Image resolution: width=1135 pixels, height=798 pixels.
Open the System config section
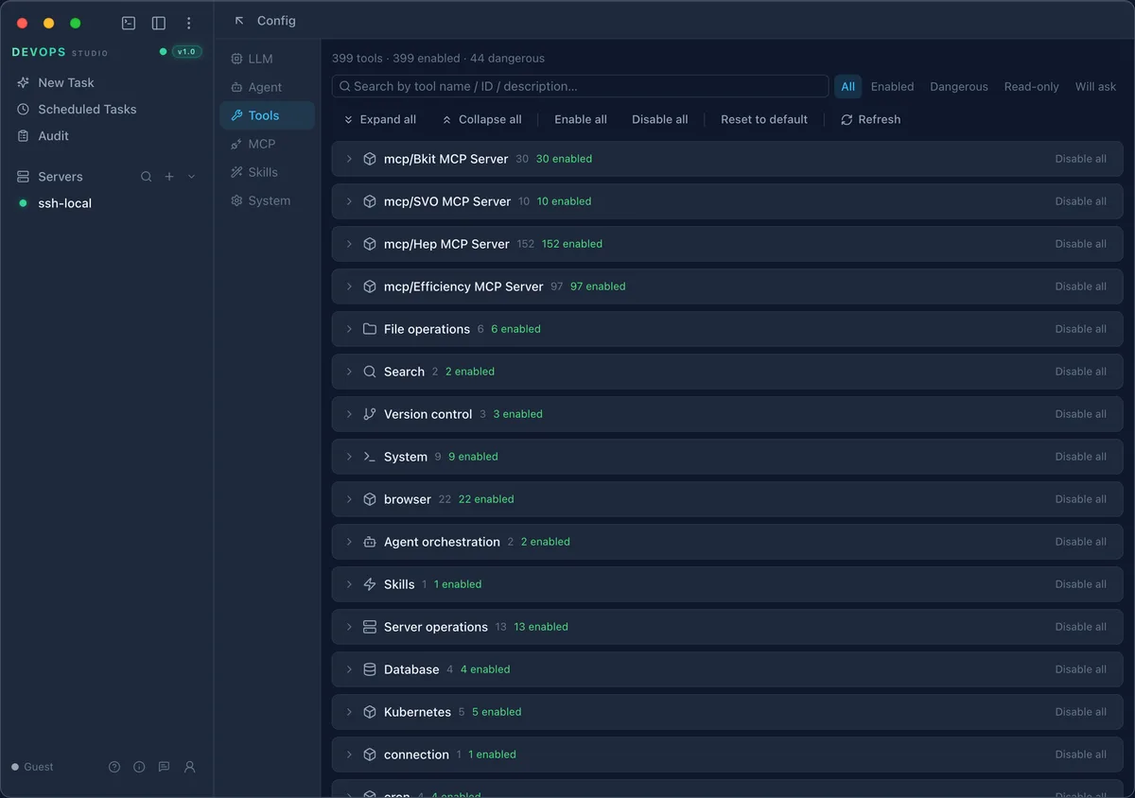(267, 200)
